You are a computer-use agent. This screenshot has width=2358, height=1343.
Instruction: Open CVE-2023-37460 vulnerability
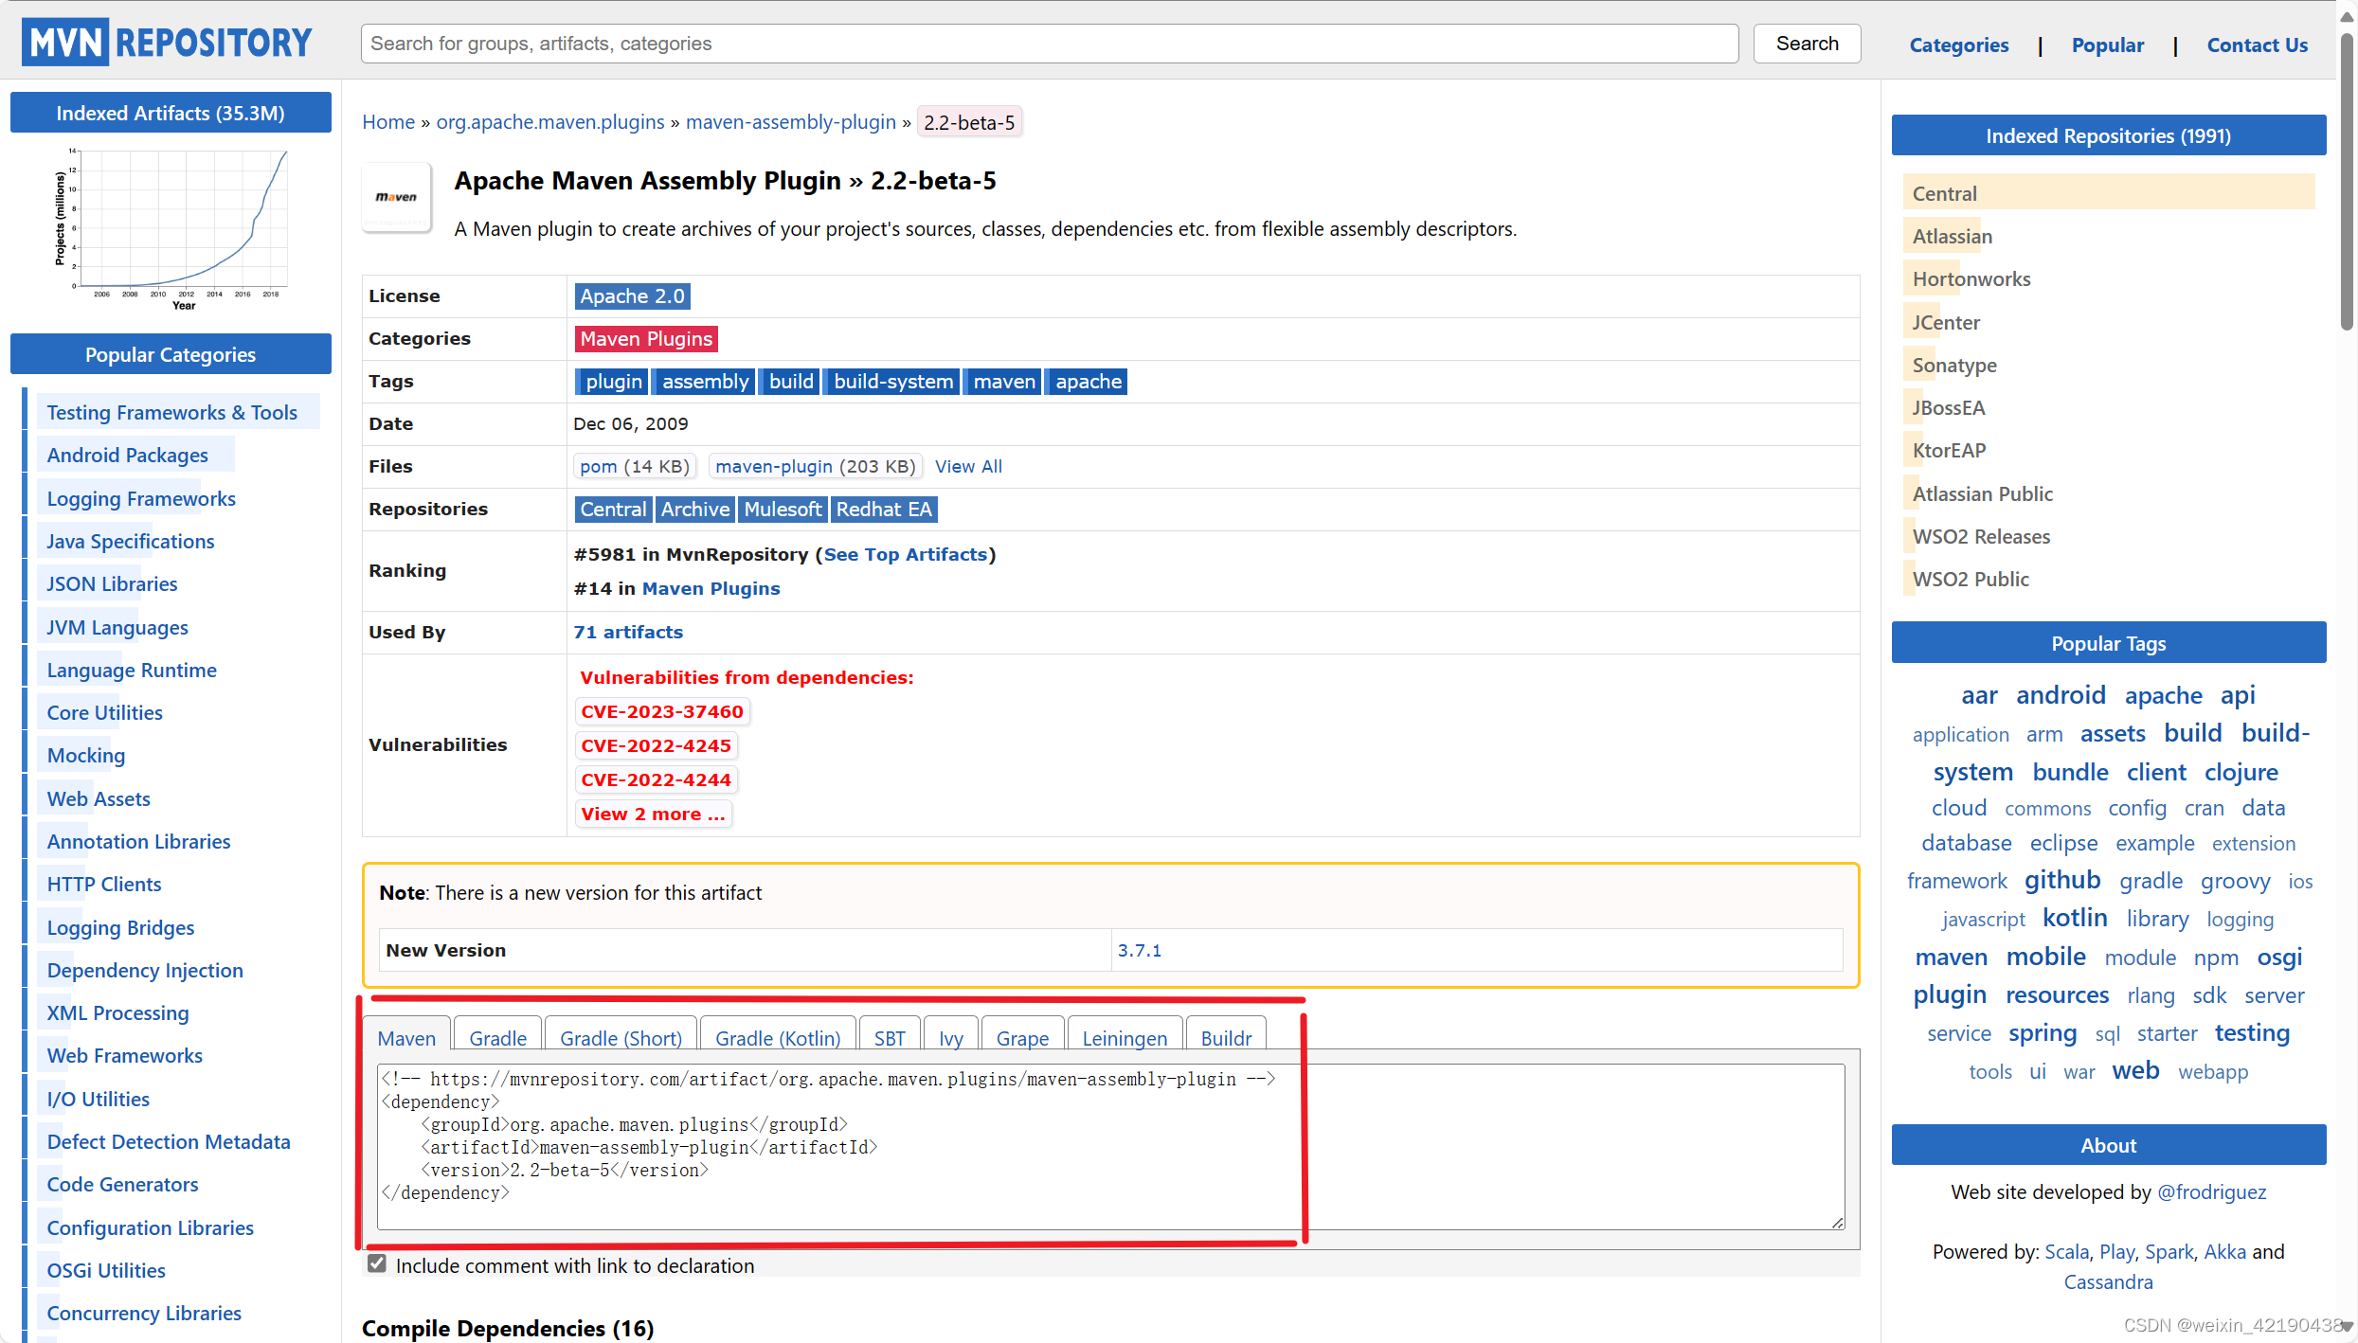tap(662, 712)
